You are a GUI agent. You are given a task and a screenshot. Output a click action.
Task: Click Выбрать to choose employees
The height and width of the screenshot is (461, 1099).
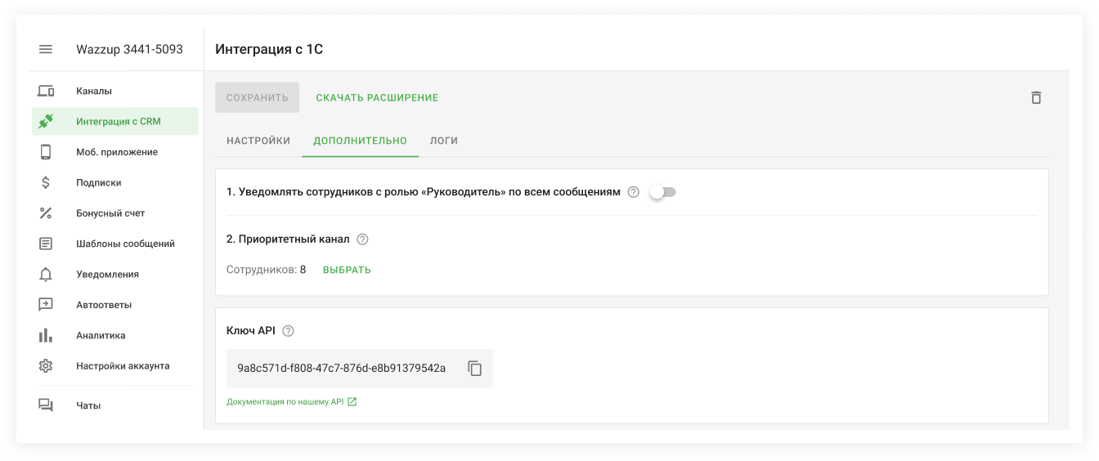click(347, 270)
